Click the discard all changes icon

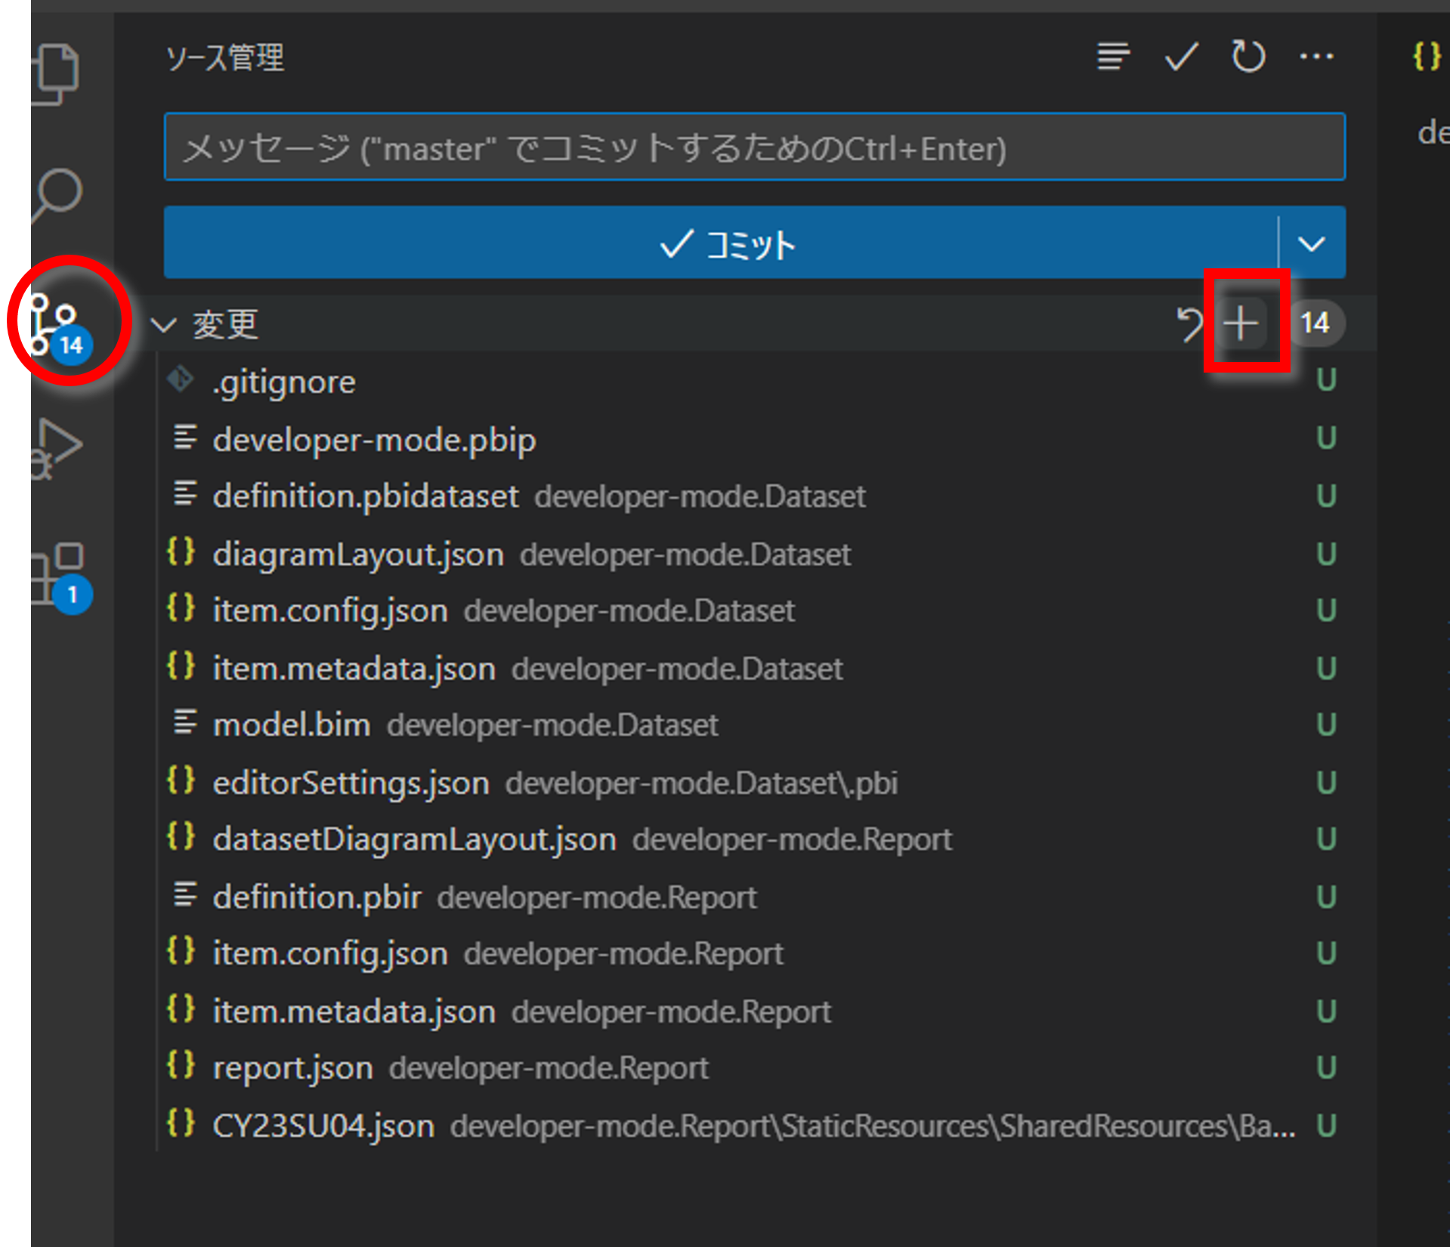click(1192, 323)
